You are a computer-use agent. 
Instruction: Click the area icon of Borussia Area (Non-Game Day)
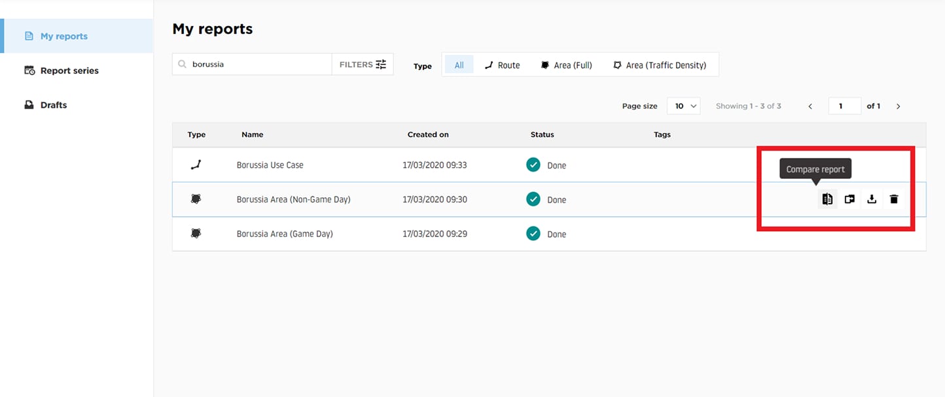tap(196, 199)
